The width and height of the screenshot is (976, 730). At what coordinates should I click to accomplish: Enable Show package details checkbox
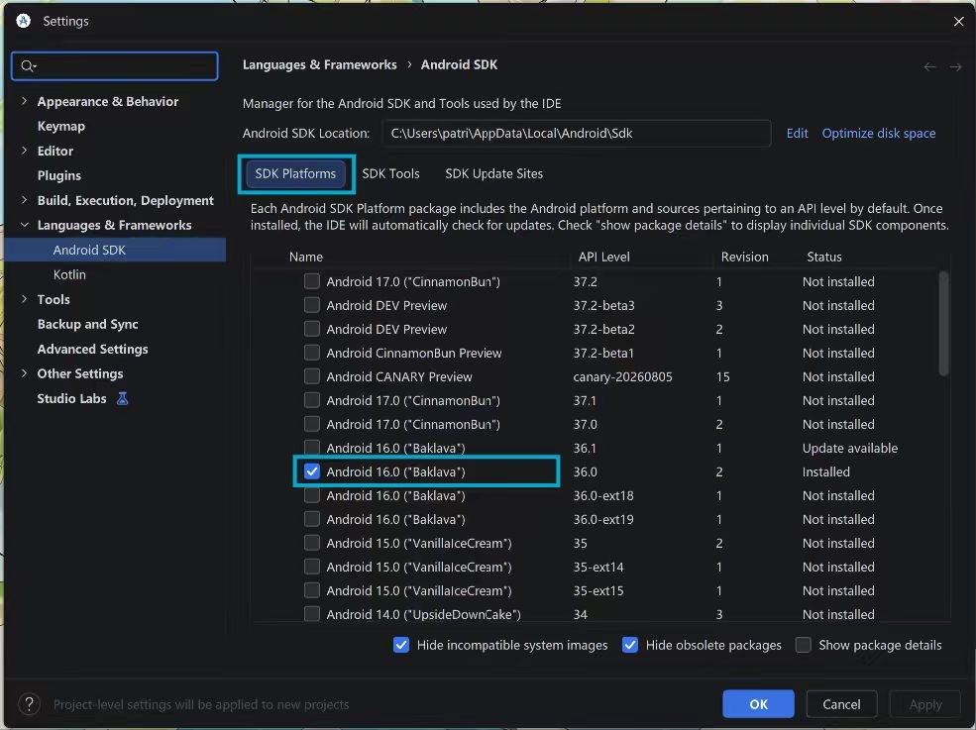[803, 645]
